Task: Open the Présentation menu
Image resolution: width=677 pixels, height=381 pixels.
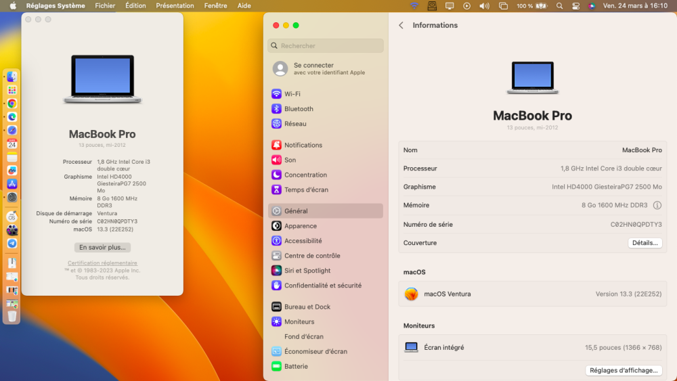Action: [175, 5]
